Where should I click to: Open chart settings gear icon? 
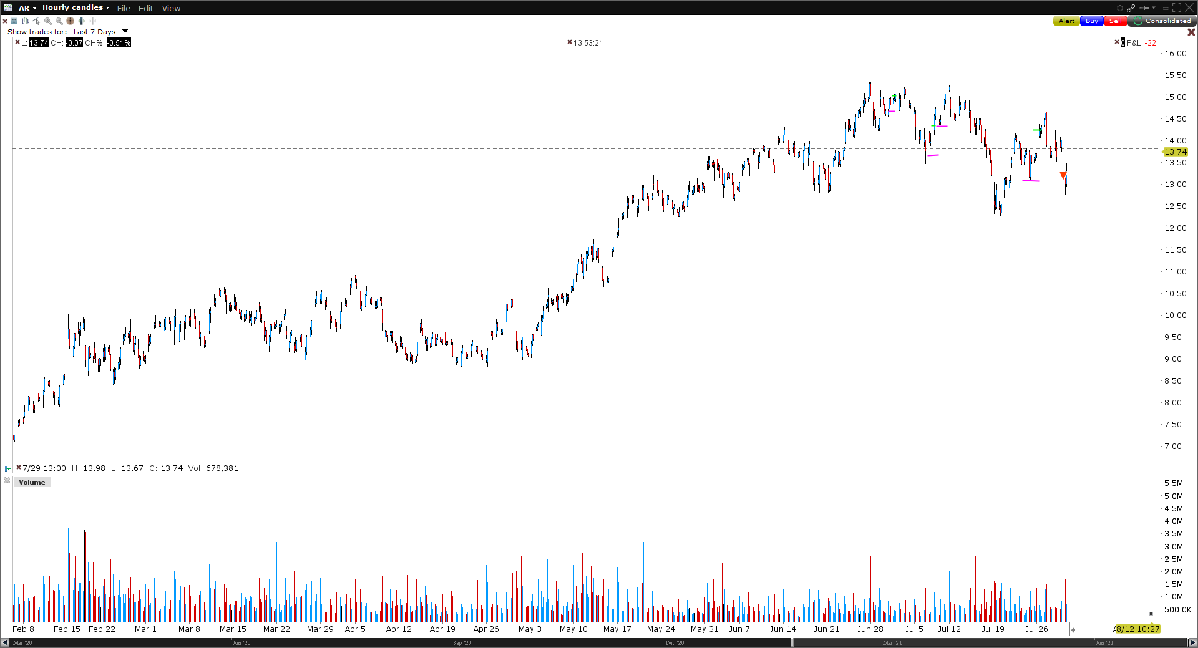[x=1120, y=8]
